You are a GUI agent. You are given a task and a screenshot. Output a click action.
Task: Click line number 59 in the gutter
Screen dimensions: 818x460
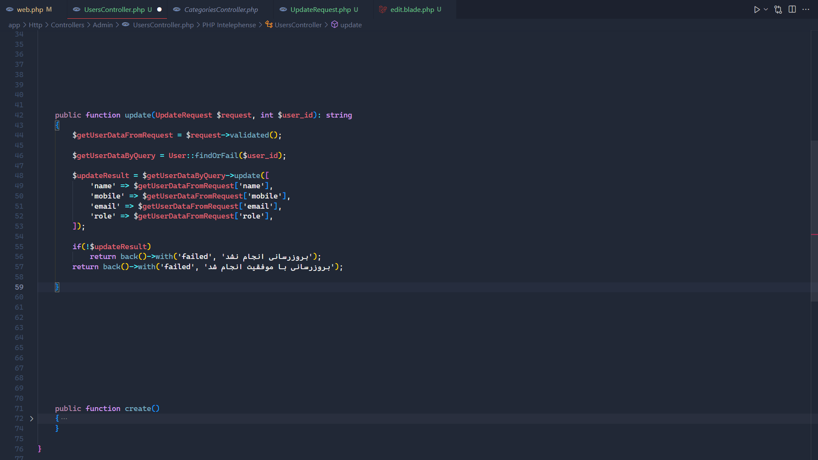click(x=19, y=287)
